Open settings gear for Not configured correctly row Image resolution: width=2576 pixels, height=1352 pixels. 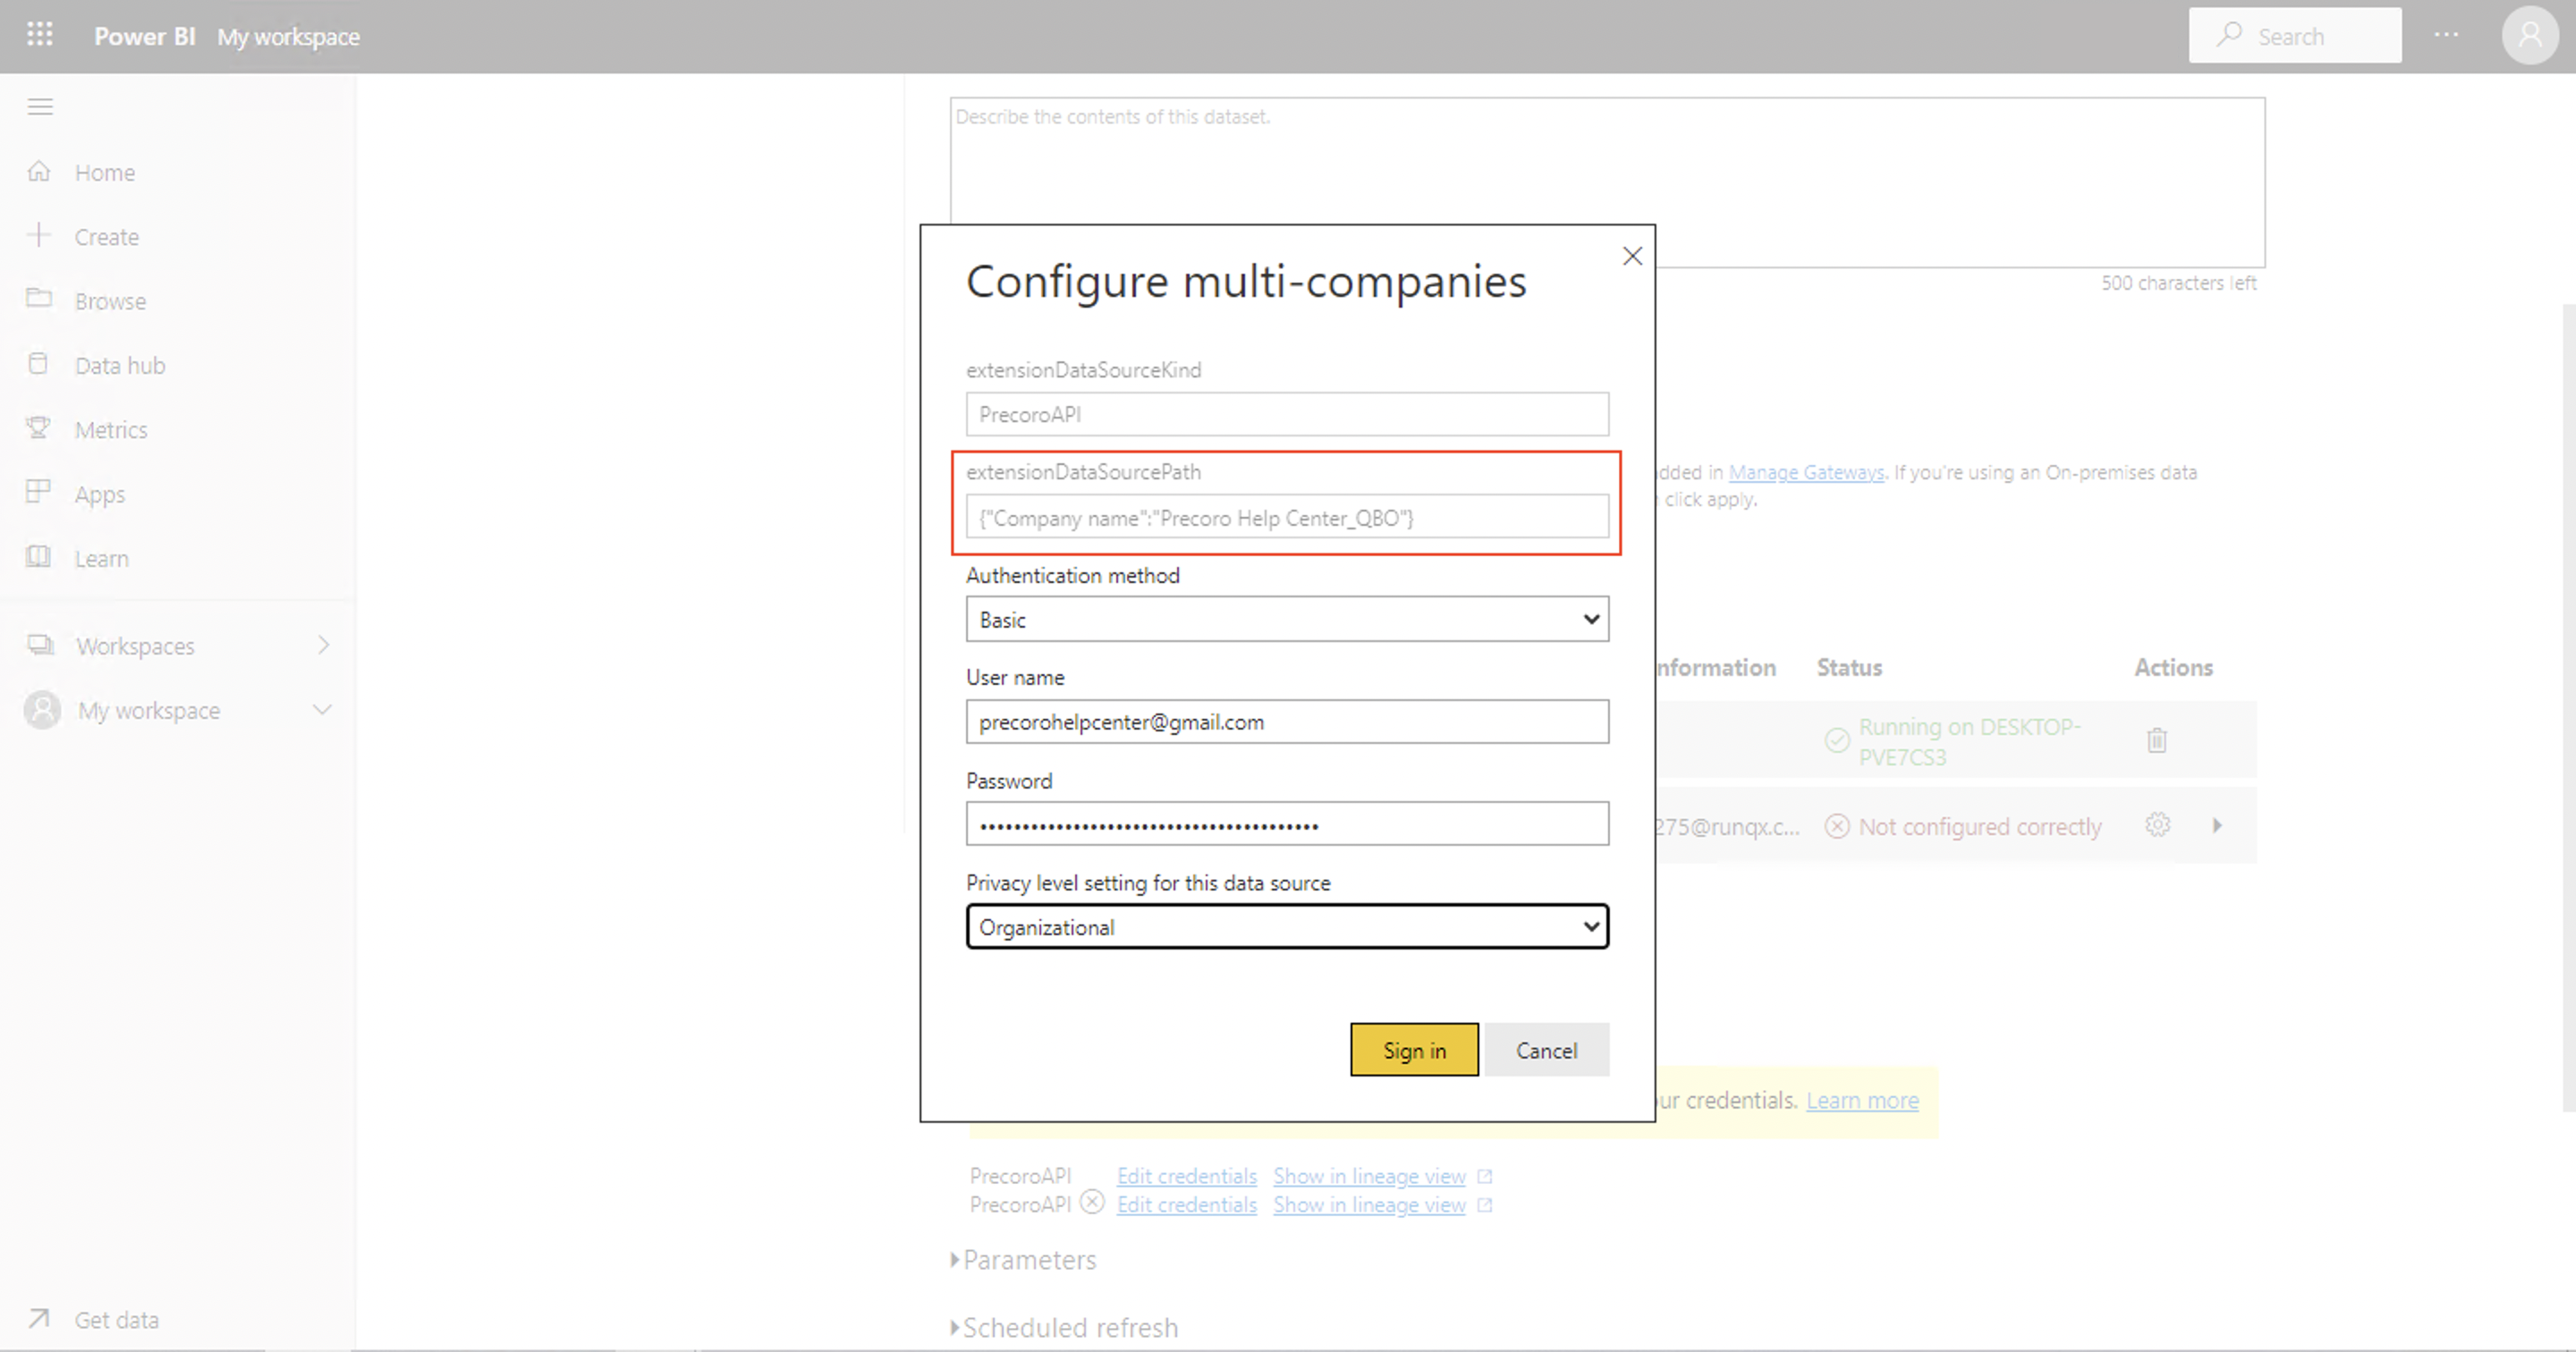tap(2158, 825)
